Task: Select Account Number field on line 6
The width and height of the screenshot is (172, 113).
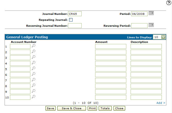Action: (20, 75)
